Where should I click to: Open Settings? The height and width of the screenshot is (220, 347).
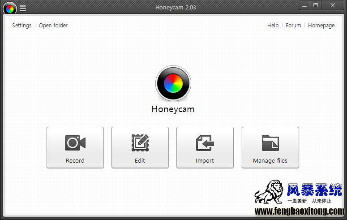(21, 26)
